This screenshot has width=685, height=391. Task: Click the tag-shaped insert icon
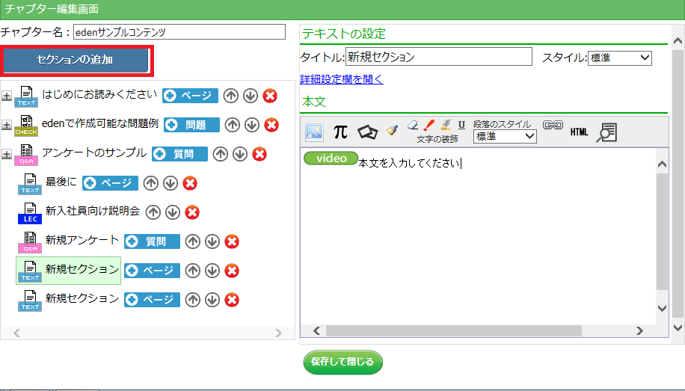pyautogui.click(x=367, y=132)
